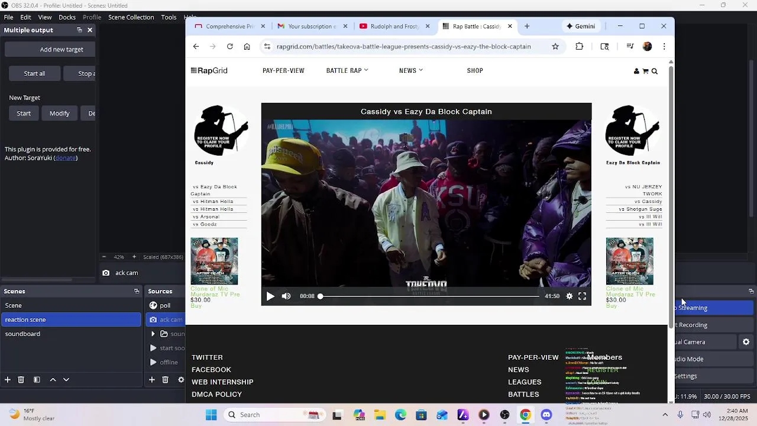The image size is (757, 426).
Task: Open OBS Docks menu
Action: [x=67, y=17]
